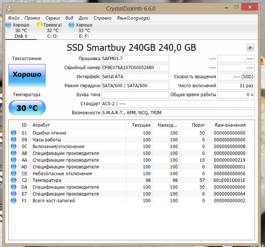Image resolution: width=265 pixels, height=247 pixels.
Task: Open the Диск menu
Action: [83, 18]
